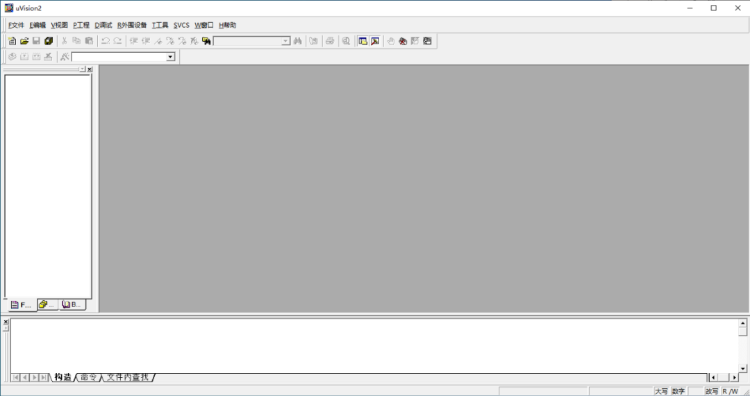This screenshot has height=396, width=750.
Task: Open the Options for Target icon
Action: click(x=65, y=57)
